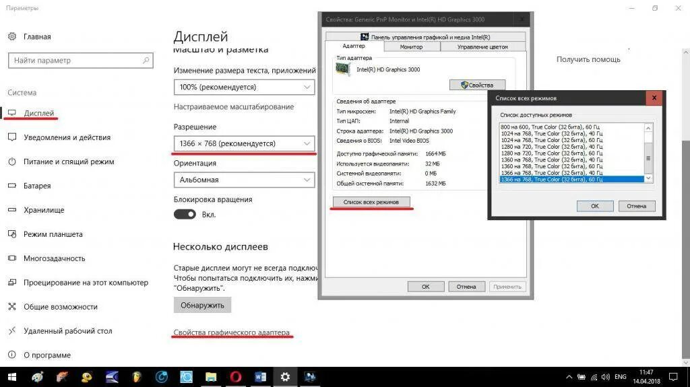The image size is (690, 387).
Task: Select 1024 на 768, 60 Гц mode
Action: click(x=571, y=140)
